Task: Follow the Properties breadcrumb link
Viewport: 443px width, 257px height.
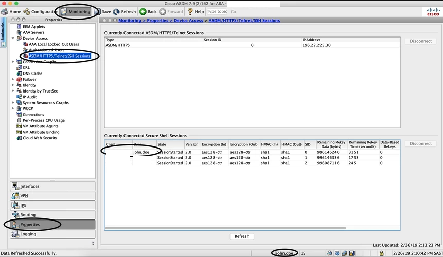Action: [x=157, y=21]
